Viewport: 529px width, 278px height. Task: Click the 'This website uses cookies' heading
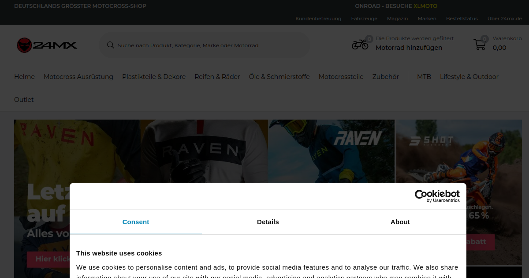(119, 253)
